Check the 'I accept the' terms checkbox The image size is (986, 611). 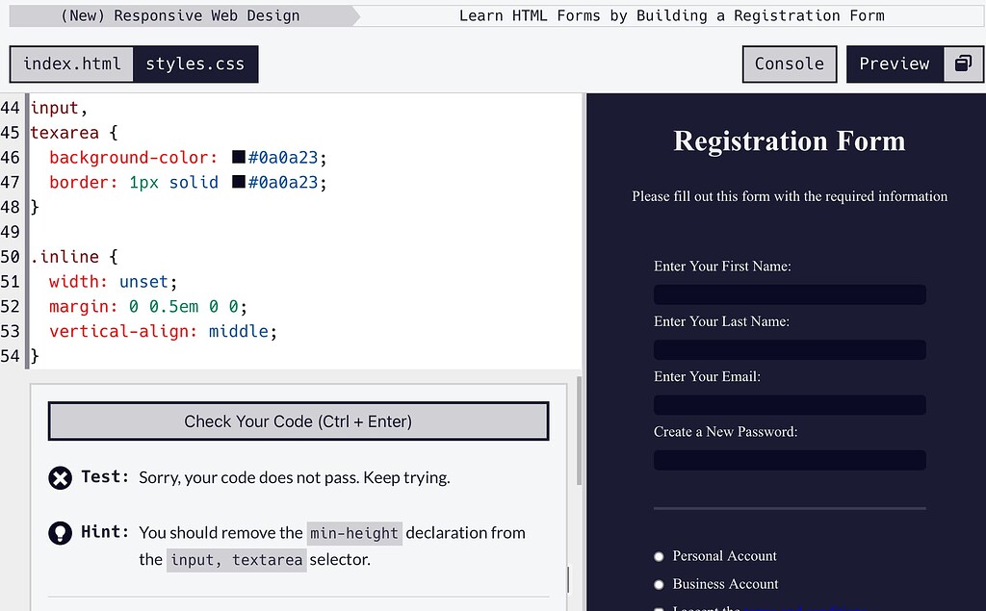tap(659, 606)
